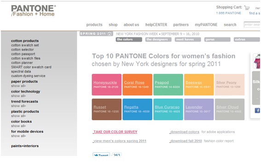The image size is (261, 167).
Task: Expand show all under color technology
Action: click(x=18, y=96)
